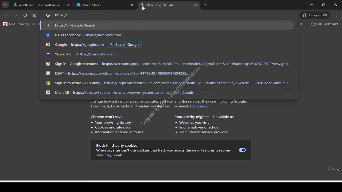
Task: Restore down the Chrome window
Action: coord(324,5)
